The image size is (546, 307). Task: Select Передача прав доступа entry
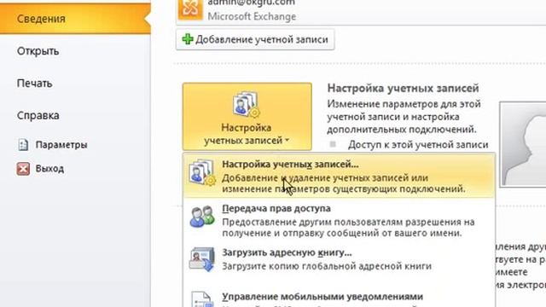(339, 220)
